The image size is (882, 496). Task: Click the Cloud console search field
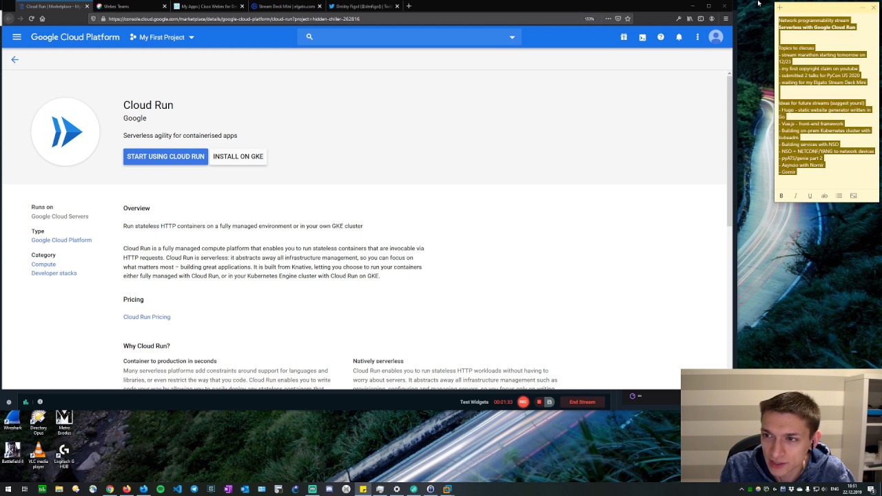click(409, 37)
